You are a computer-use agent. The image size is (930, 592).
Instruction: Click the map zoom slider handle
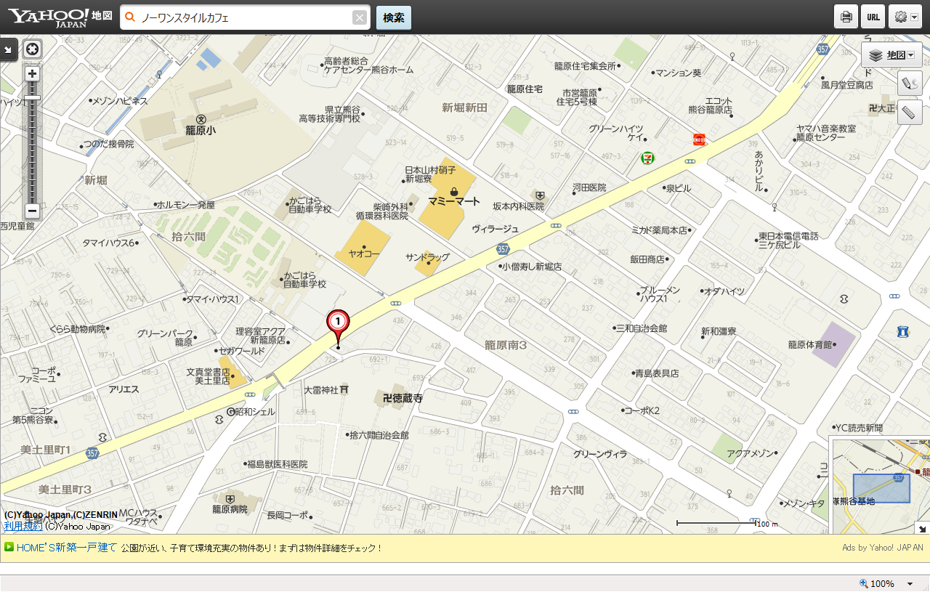click(32, 98)
